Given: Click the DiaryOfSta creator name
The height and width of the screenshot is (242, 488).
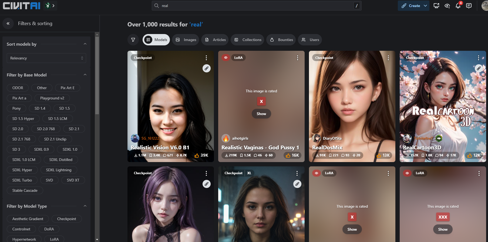Looking at the screenshot, I should click(x=332, y=138).
